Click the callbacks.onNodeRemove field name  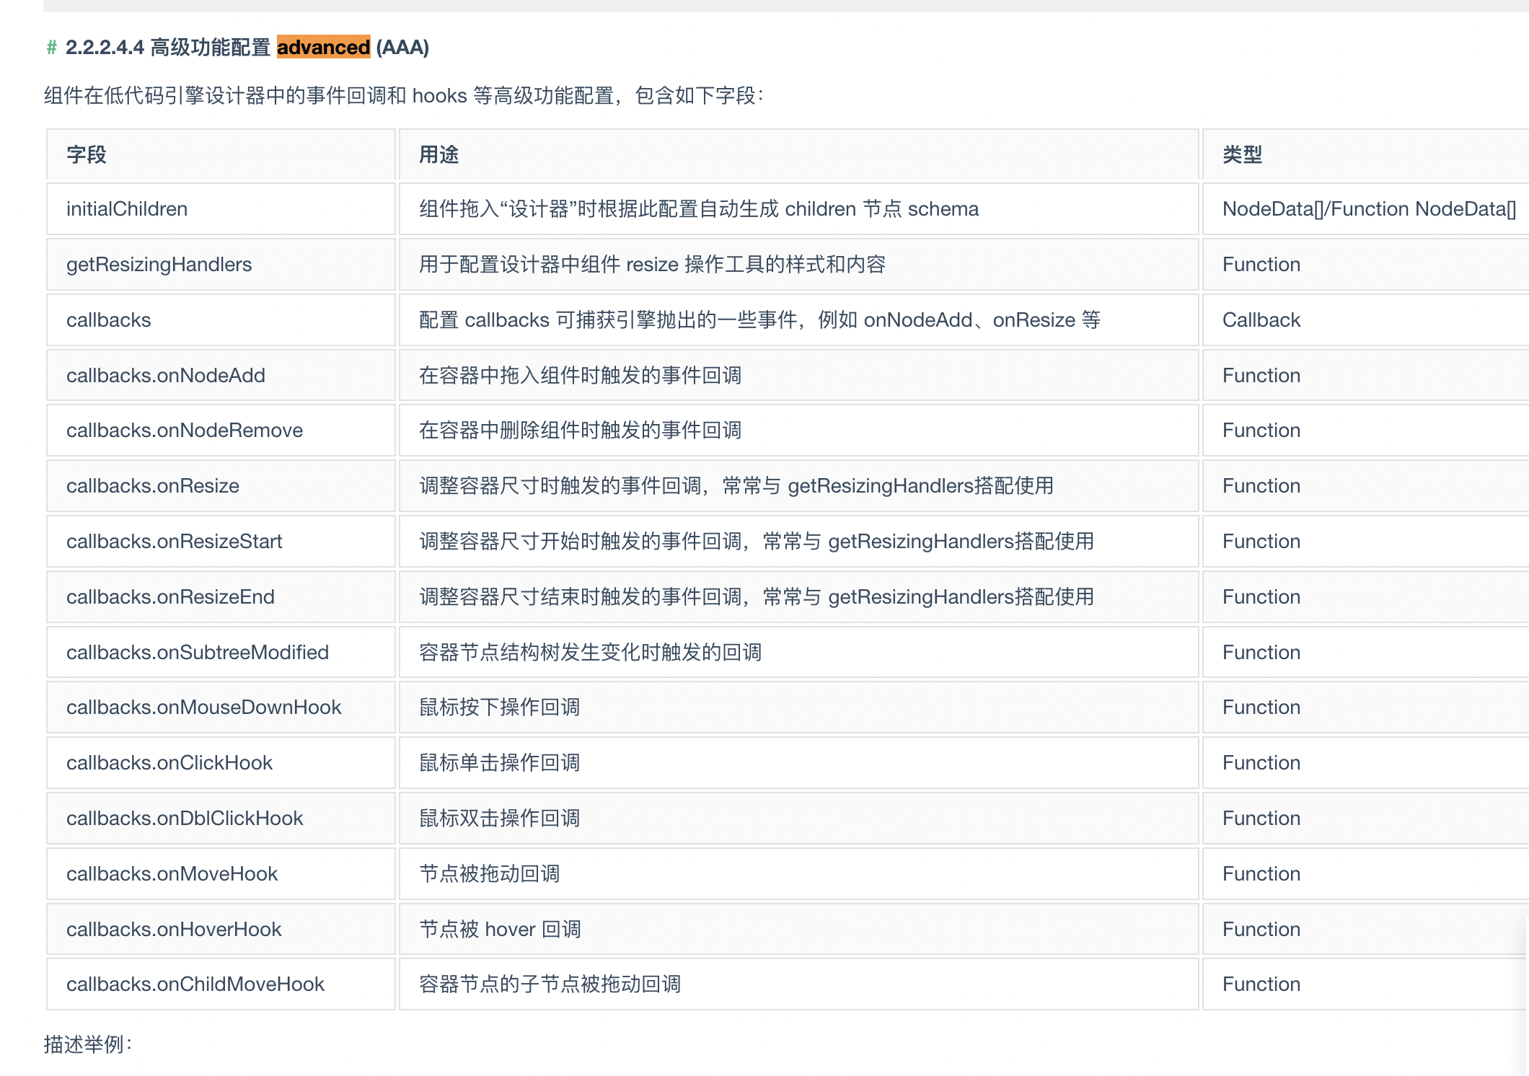[x=184, y=430]
